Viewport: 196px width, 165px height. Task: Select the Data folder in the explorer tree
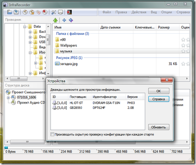pos(34,26)
